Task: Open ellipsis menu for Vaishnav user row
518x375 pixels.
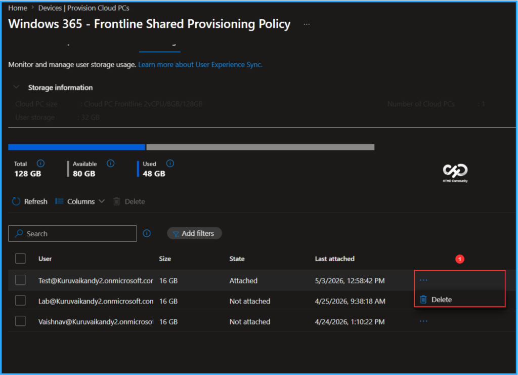Action: point(423,321)
